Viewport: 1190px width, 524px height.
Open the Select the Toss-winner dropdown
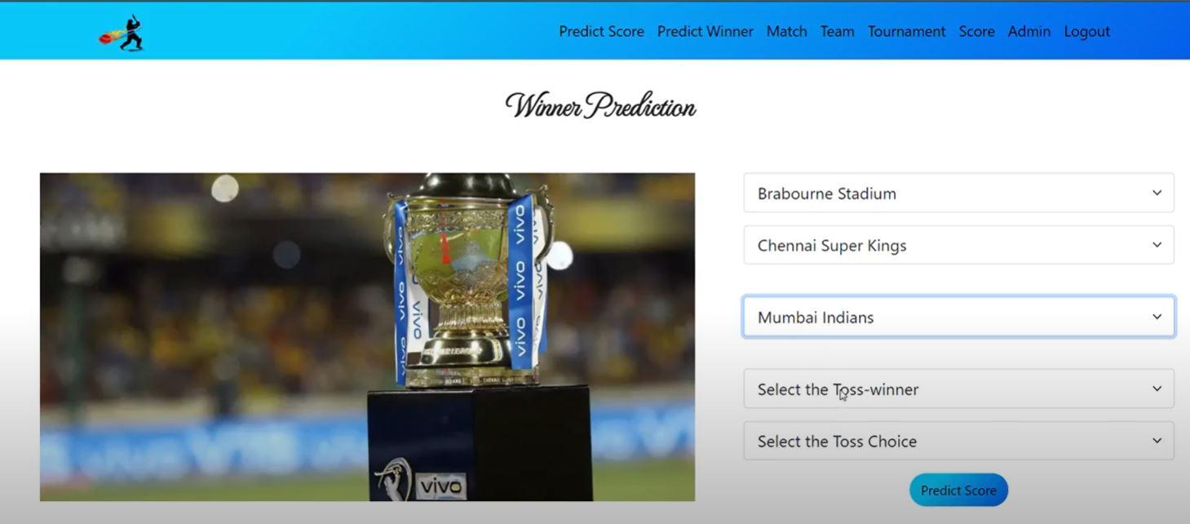tap(958, 389)
